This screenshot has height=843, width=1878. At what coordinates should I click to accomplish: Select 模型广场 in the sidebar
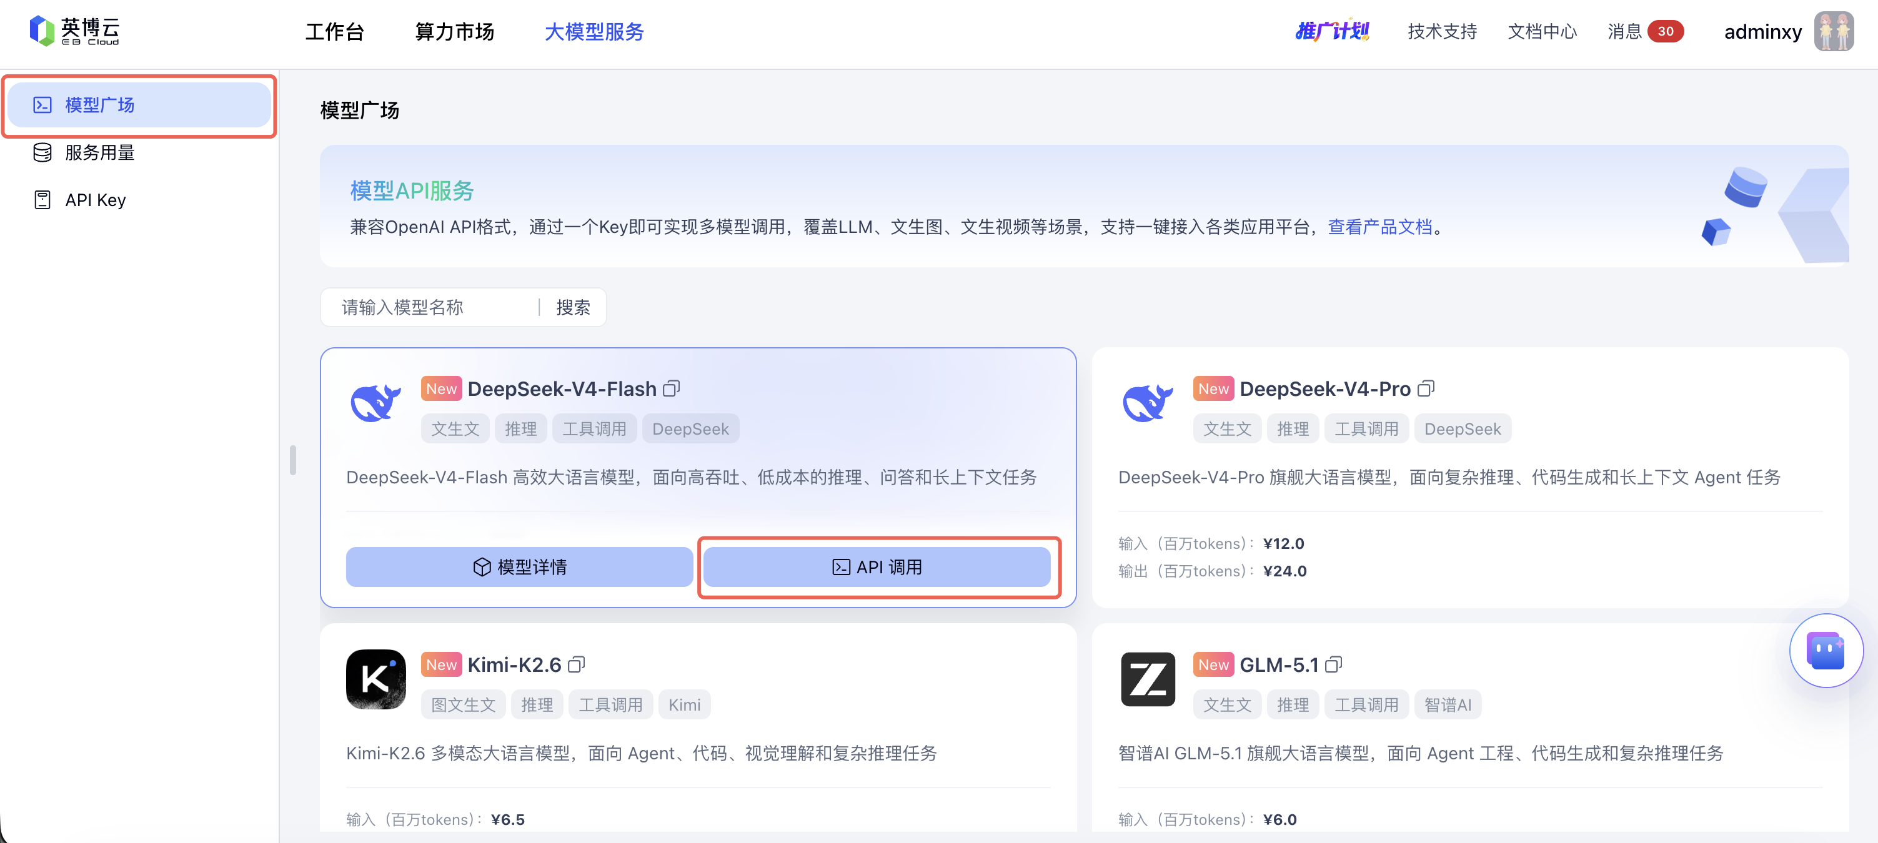pos(139,105)
